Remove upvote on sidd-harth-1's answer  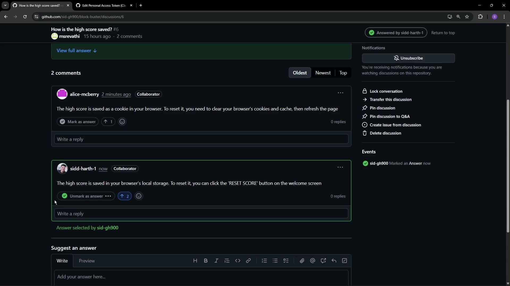pyautogui.click(x=125, y=196)
